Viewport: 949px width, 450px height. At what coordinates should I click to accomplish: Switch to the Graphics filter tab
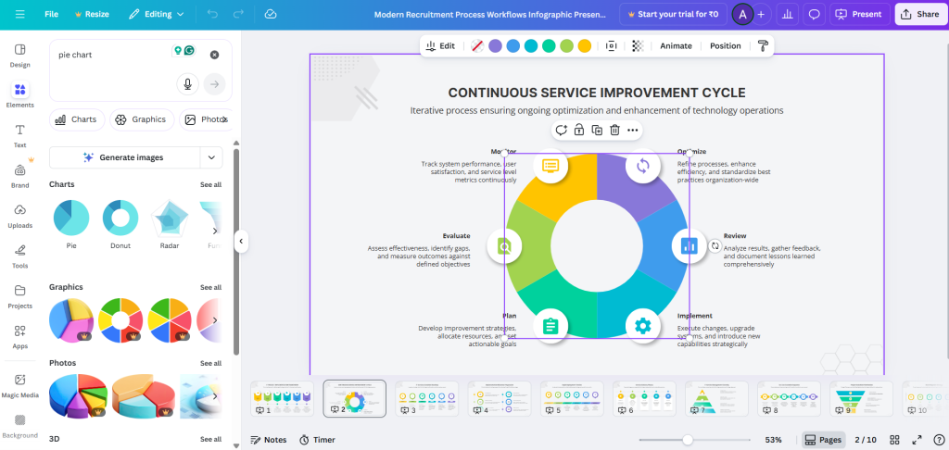(141, 119)
